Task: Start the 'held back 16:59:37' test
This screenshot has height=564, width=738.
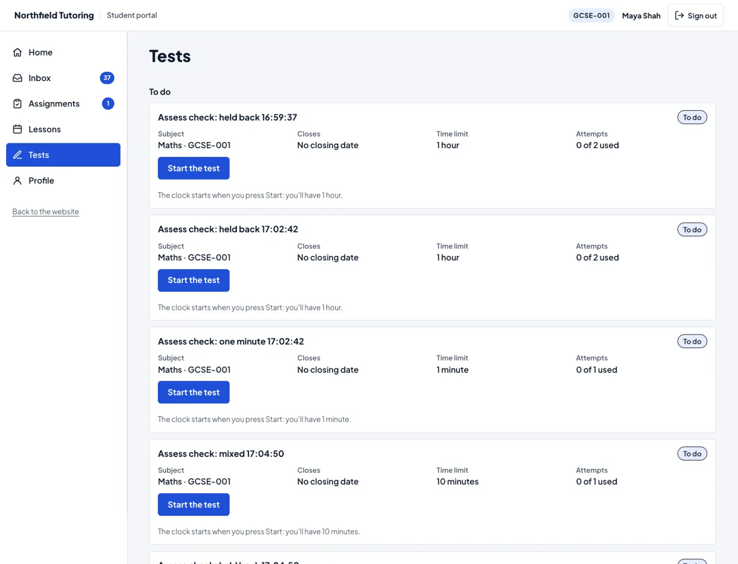Action: coord(194,168)
